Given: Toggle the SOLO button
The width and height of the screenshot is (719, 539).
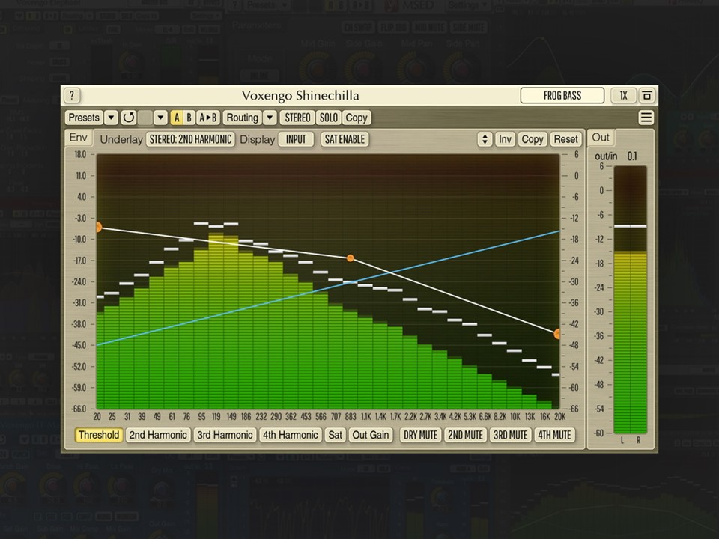Looking at the screenshot, I should (328, 118).
